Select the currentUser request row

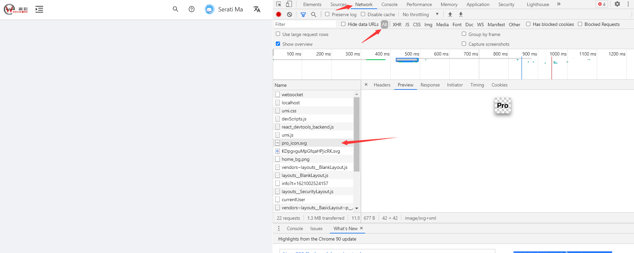313,200
